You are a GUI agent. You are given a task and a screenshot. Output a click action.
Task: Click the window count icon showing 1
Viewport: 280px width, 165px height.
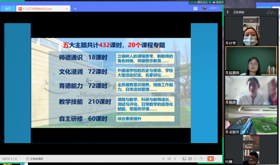[x=196, y=8]
